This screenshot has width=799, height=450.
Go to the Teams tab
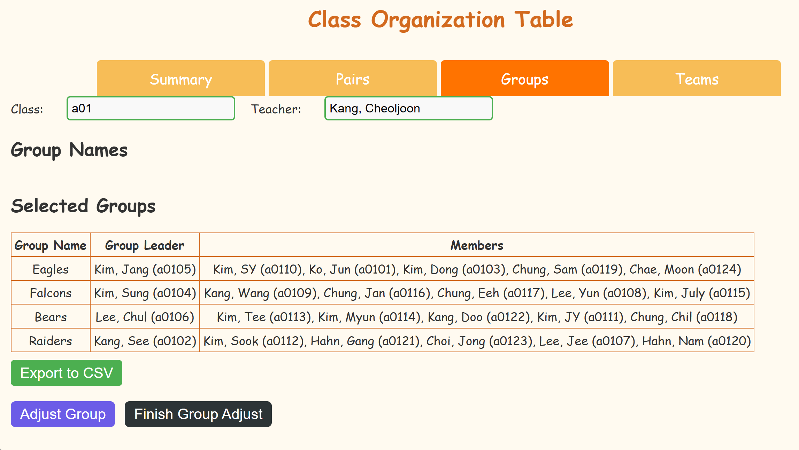697,79
